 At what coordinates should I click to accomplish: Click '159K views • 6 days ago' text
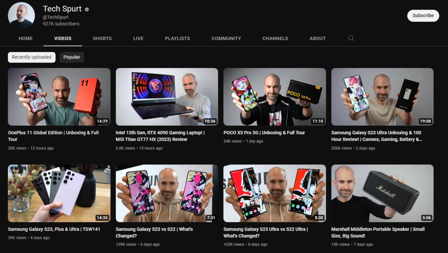pos(138,244)
